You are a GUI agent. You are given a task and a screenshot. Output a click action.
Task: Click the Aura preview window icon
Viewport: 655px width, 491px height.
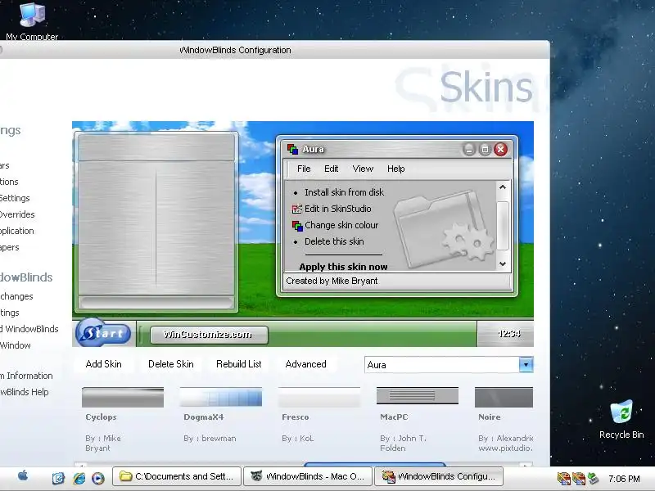coord(292,149)
